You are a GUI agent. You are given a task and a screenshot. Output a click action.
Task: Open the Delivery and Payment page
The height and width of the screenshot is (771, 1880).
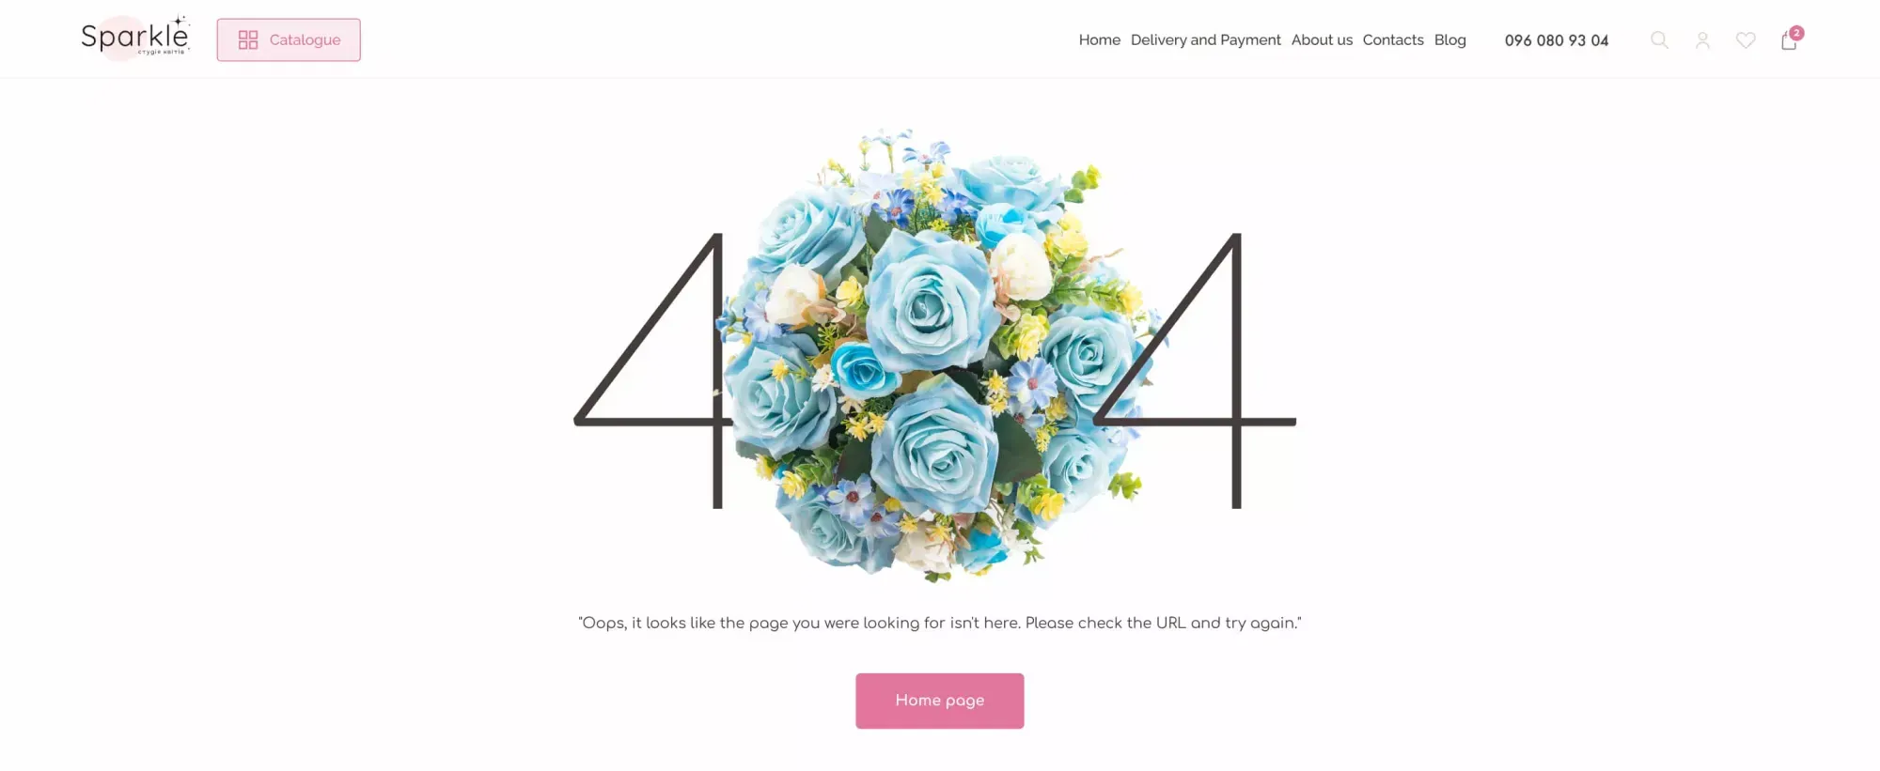[1205, 39]
